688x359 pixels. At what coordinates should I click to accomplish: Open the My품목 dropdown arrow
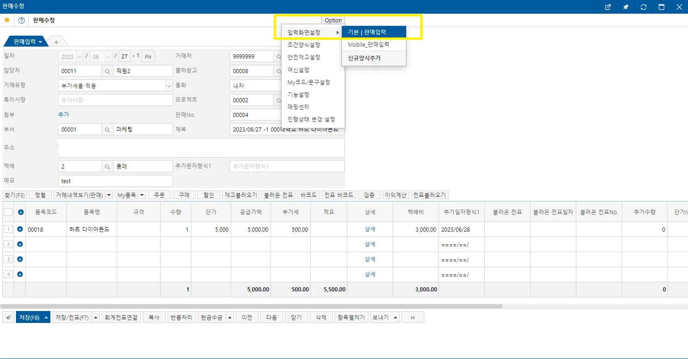coord(142,195)
